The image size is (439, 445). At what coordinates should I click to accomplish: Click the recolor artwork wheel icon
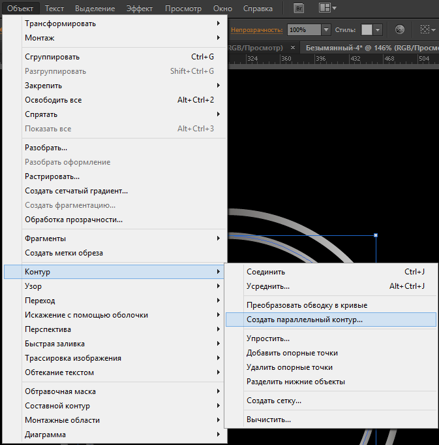(x=400, y=29)
